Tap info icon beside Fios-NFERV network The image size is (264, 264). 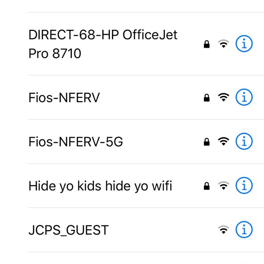pos(244,98)
